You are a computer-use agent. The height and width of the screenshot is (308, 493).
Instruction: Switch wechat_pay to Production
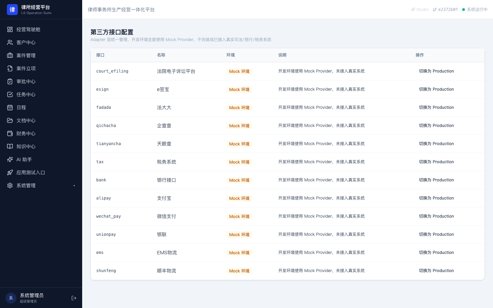tap(437, 216)
